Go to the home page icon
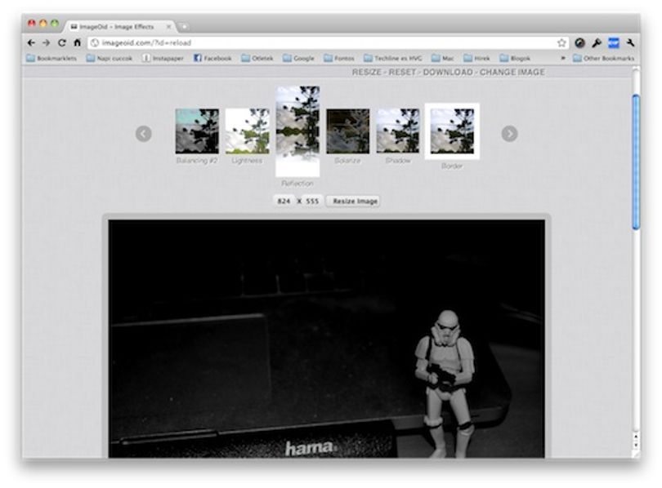This screenshot has width=662, height=488. (77, 42)
